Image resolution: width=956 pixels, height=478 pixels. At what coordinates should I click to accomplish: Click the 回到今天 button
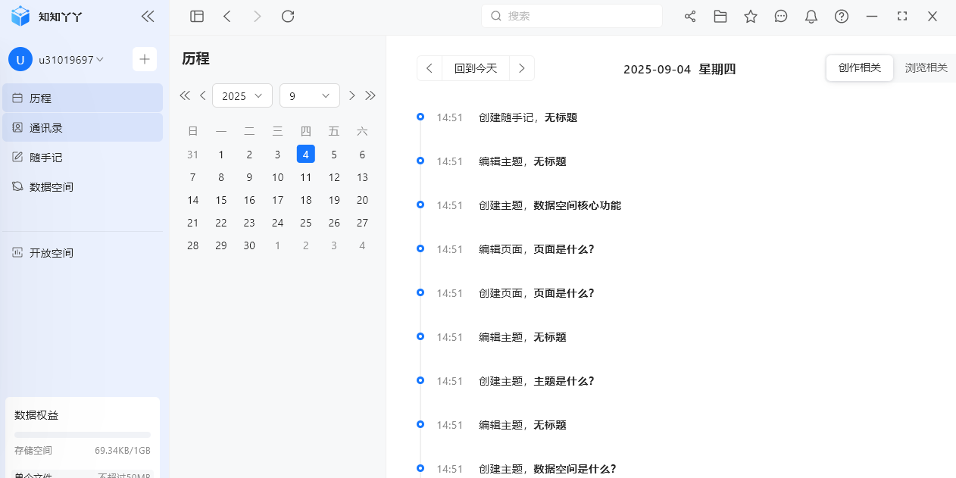point(476,68)
